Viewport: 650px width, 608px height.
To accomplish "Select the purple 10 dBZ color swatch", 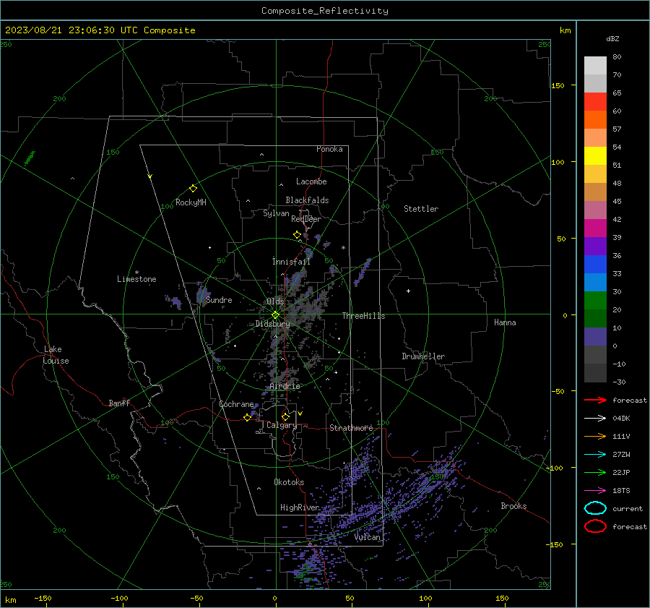I will (x=595, y=337).
